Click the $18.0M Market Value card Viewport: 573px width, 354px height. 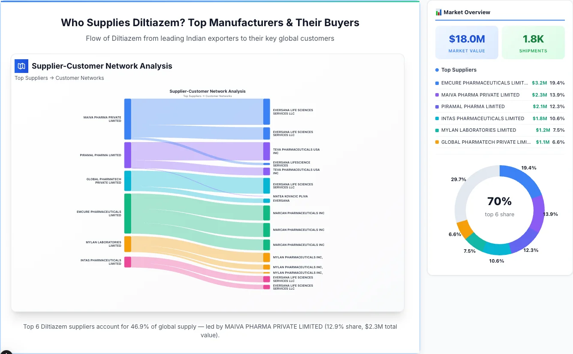(467, 42)
